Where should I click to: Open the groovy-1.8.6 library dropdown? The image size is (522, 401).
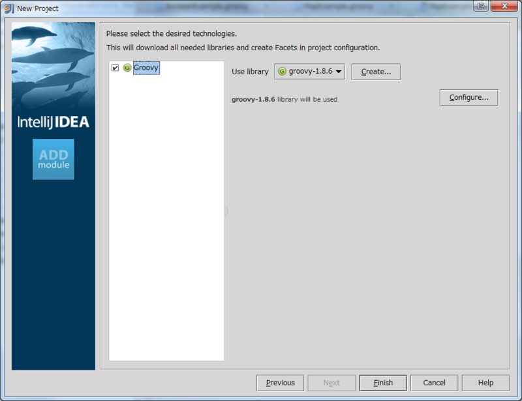[309, 72]
